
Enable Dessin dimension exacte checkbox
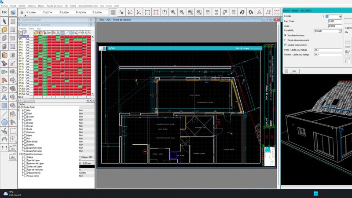click(286, 40)
